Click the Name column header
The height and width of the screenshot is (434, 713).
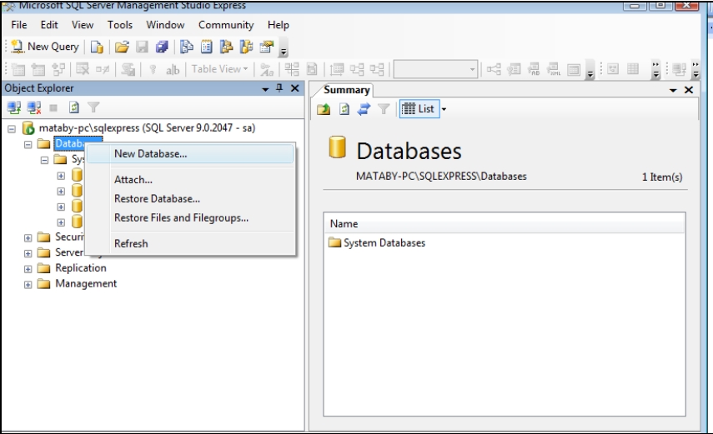point(505,223)
